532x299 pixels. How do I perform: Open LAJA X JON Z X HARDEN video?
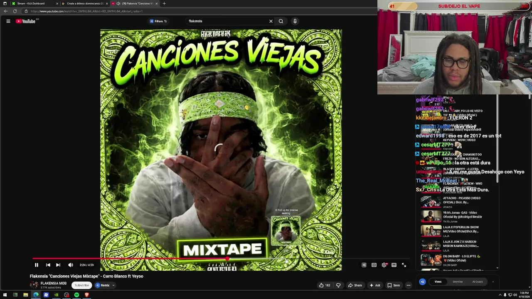coord(460,244)
